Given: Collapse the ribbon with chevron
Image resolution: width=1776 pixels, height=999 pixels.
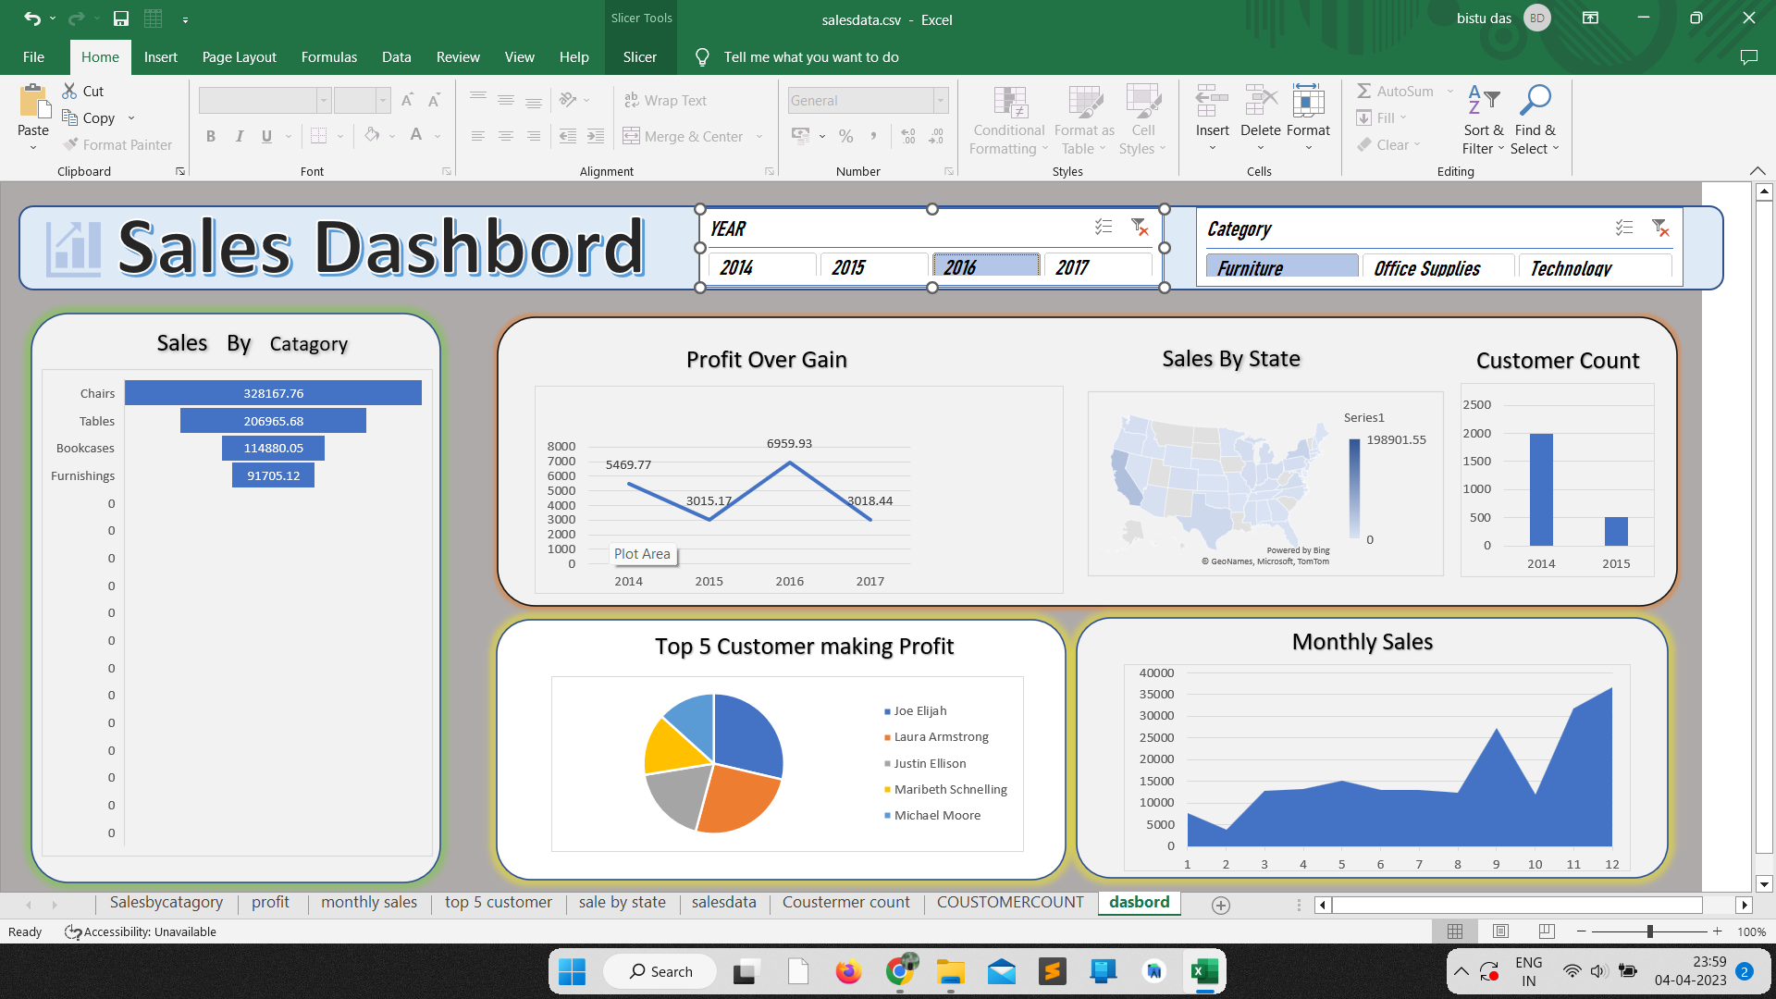Looking at the screenshot, I should tap(1757, 171).
